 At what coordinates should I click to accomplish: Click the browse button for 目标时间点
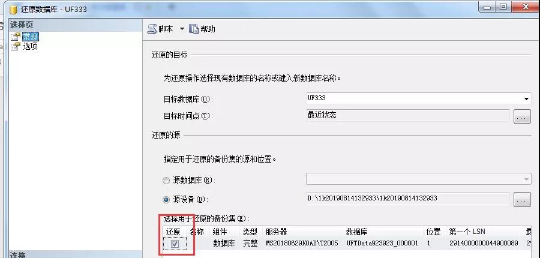(x=522, y=117)
